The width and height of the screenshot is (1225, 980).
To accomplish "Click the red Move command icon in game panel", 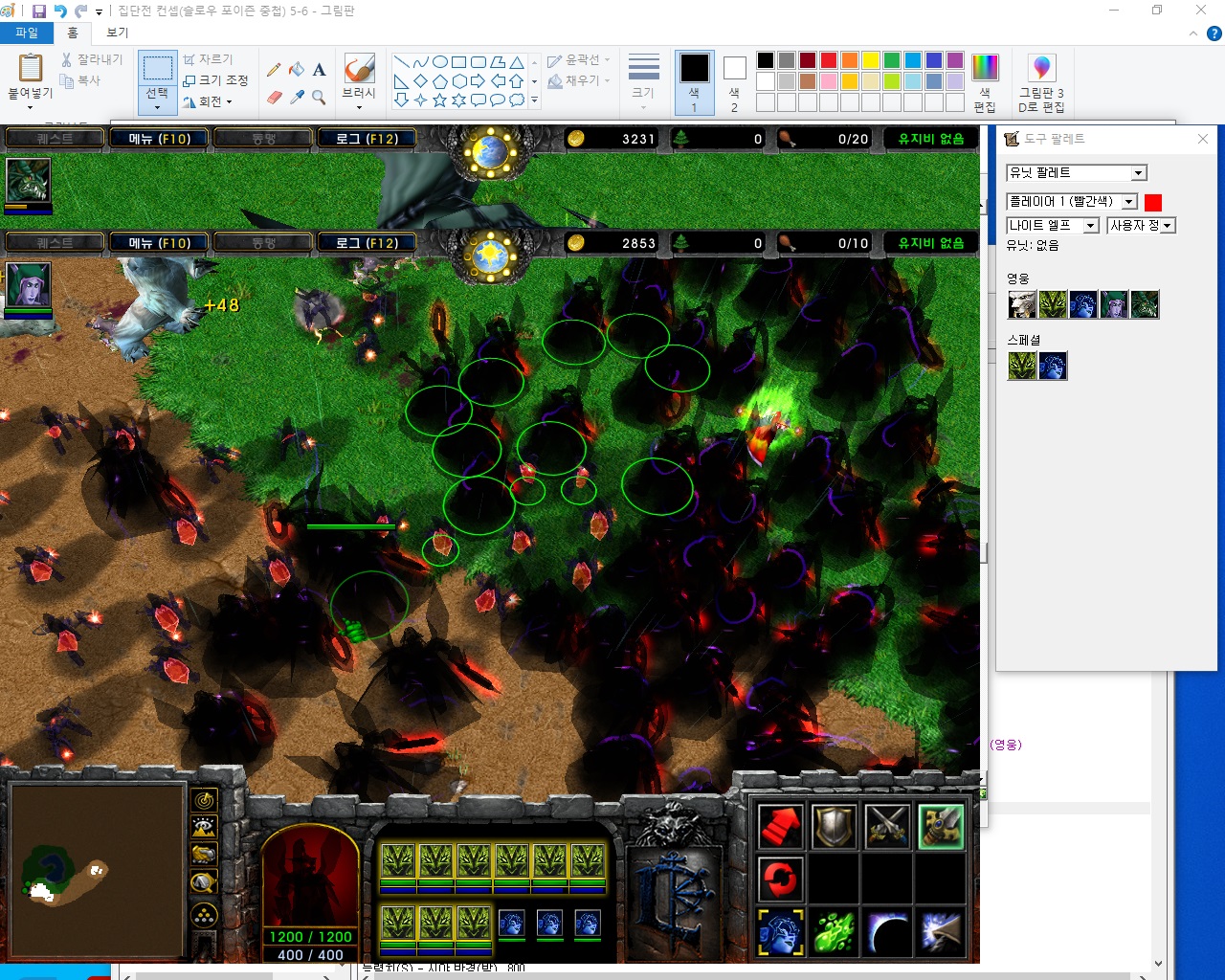I will pos(781,827).
